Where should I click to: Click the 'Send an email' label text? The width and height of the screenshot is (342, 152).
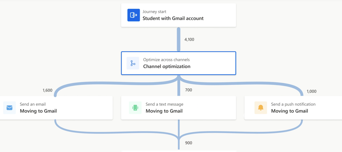pos(33,104)
